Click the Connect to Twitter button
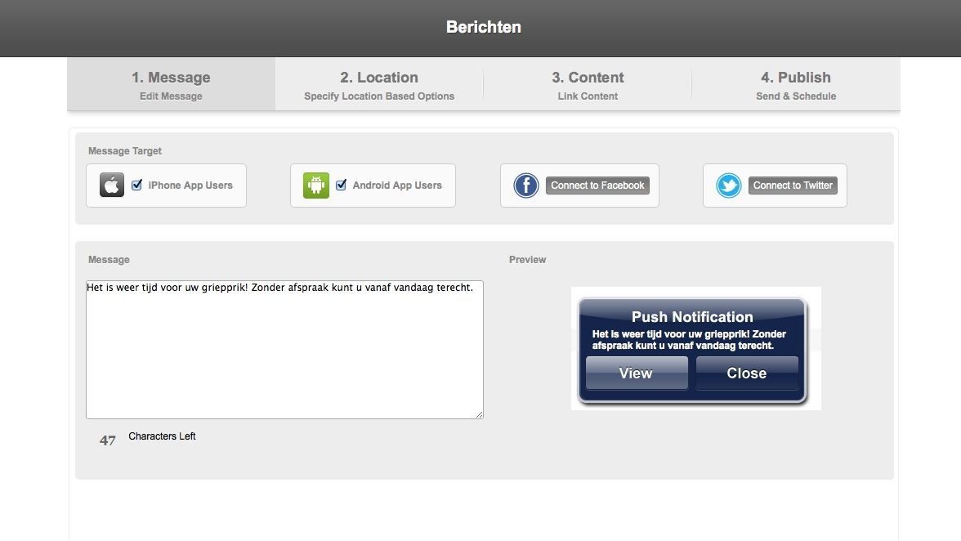 click(x=793, y=185)
